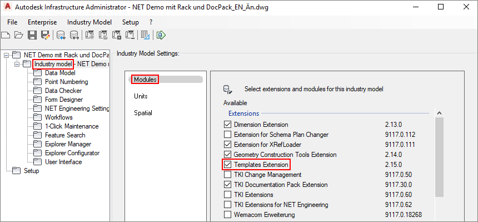The height and width of the screenshot is (222, 478).
Task: Select the Modules settings tab
Action: pyautogui.click(x=145, y=80)
